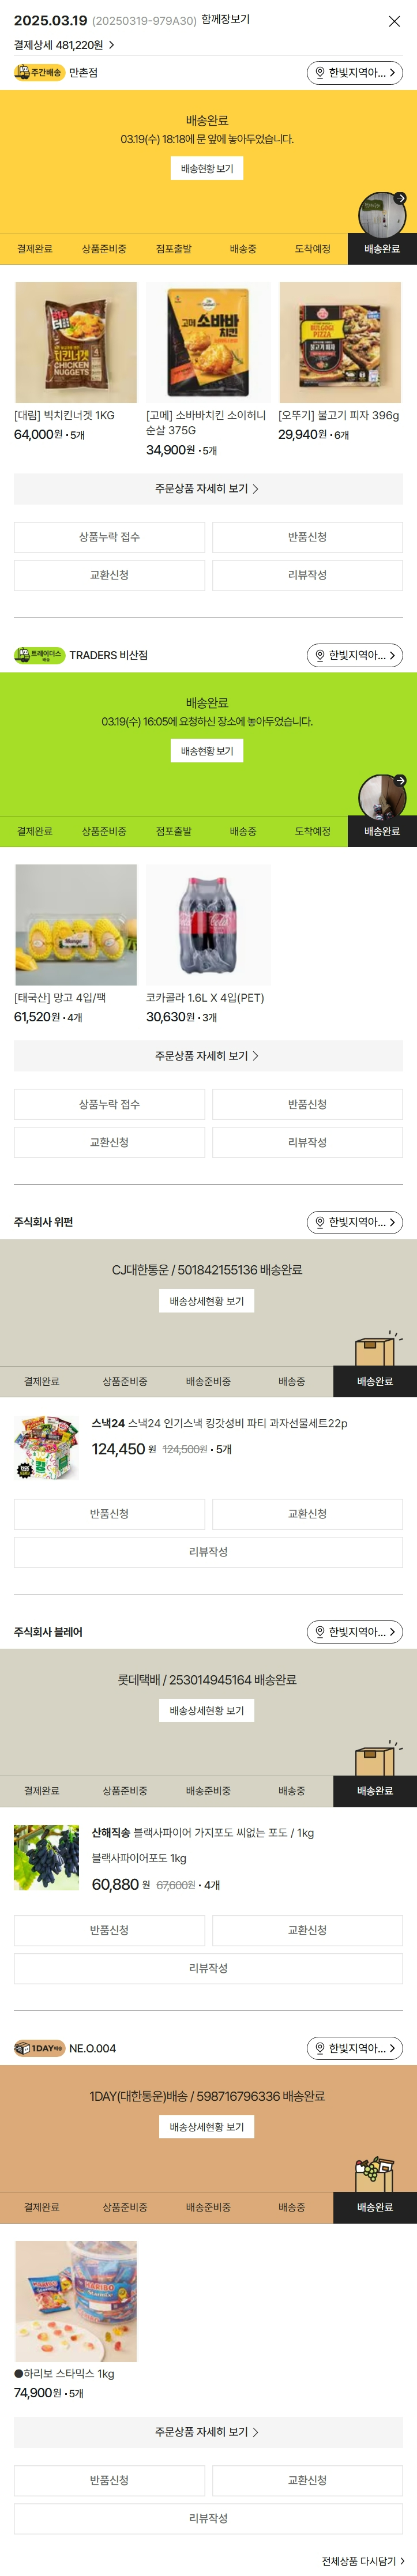Open the 코카콜라 1.6L product thumbnail
The width and height of the screenshot is (417, 2576).
point(207,925)
